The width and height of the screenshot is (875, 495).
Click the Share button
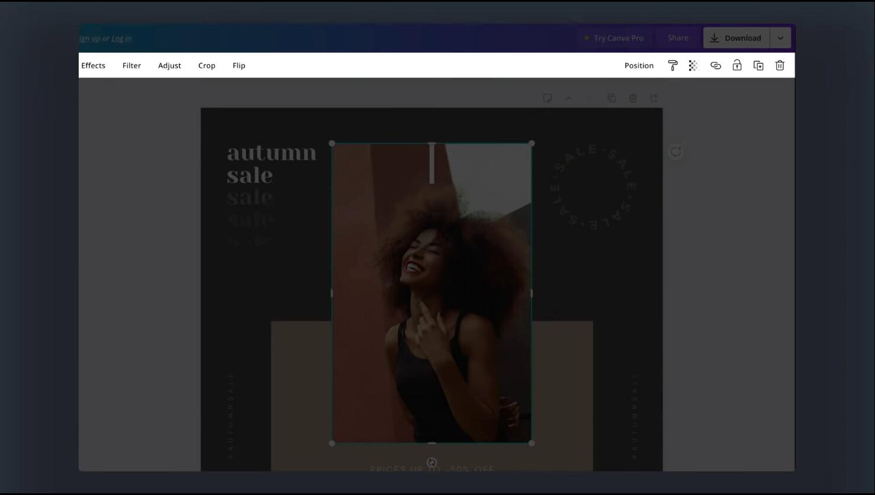678,38
